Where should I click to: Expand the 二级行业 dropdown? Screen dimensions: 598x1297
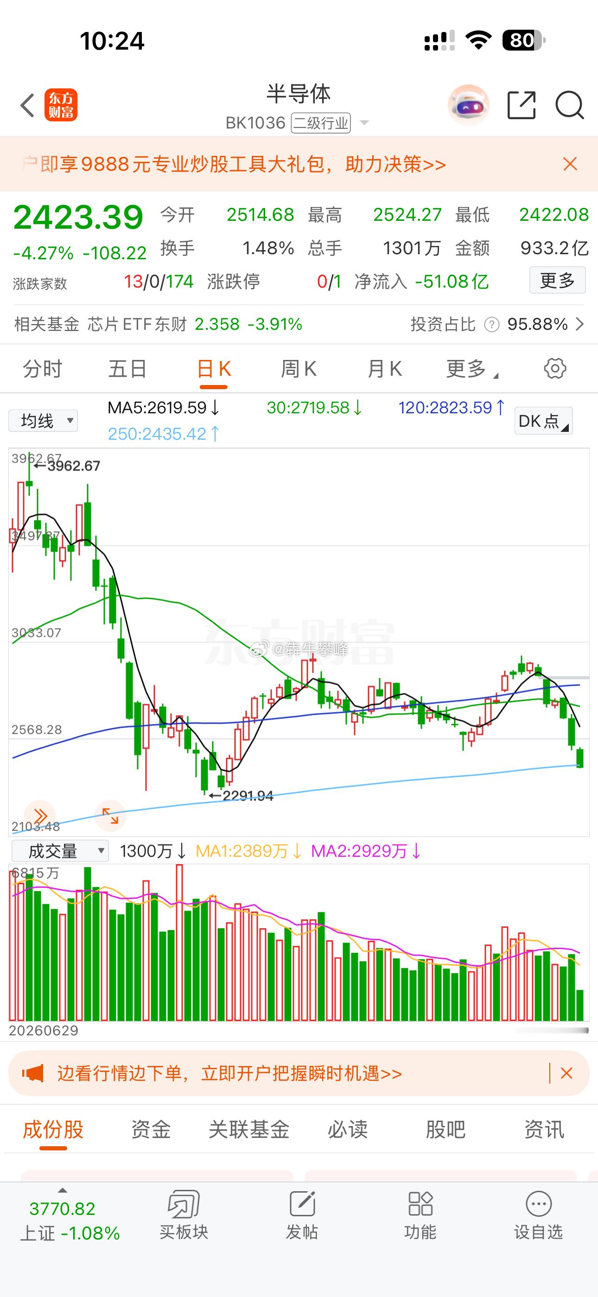tap(364, 123)
